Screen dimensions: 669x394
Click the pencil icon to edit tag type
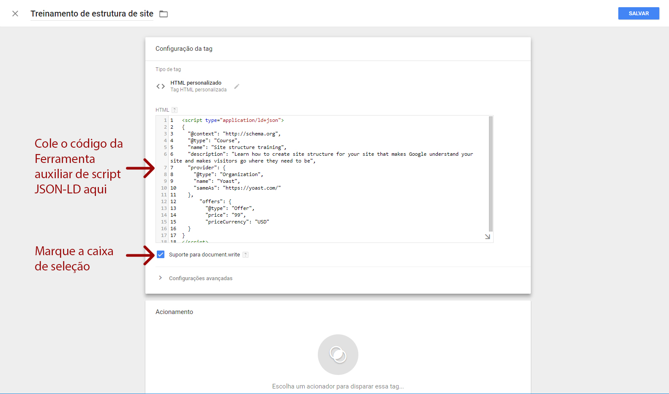237,86
